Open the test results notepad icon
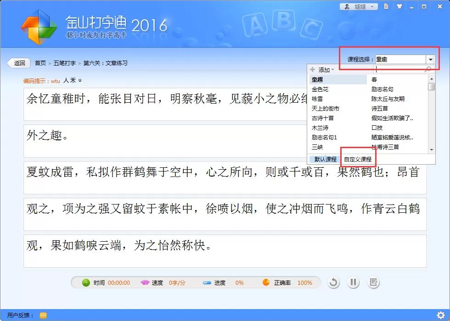Image resolution: width=450 pixels, height=321 pixels. [x=373, y=282]
